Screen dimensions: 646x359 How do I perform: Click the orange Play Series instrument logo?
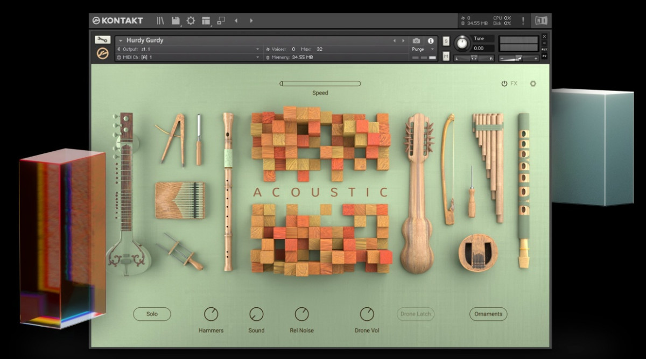102,54
